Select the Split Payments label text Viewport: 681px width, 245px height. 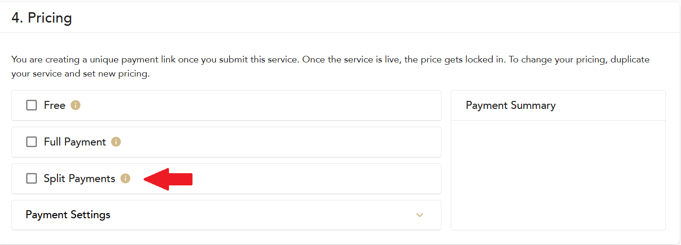pyautogui.click(x=80, y=178)
